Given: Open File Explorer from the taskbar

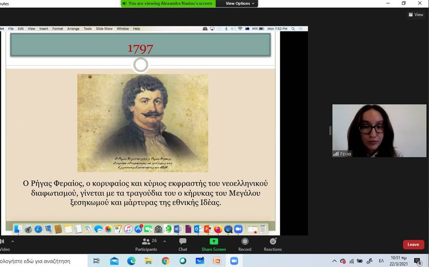Looking at the screenshot, I should 148,261.
